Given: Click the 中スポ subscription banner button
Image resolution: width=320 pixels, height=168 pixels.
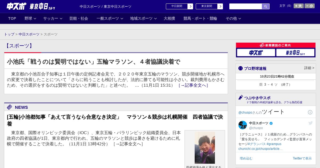Looking at the screenshot, I should coord(256,53).
